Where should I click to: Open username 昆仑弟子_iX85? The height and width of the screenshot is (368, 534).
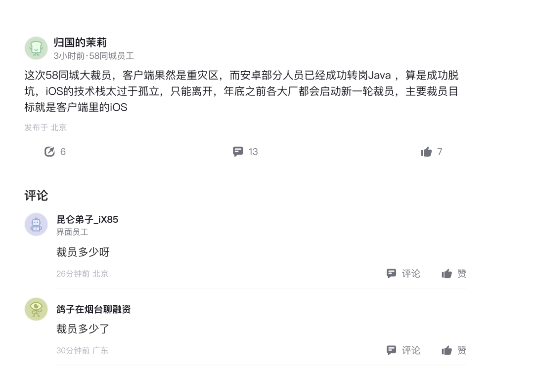coord(87,219)
